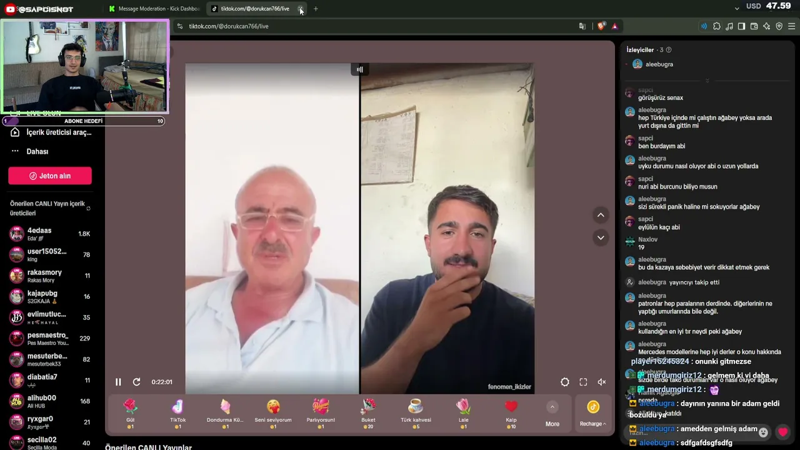Open recommended creator diabatia7
The image size is (800, 450).
pyautogui.click(x=50, y=380)
